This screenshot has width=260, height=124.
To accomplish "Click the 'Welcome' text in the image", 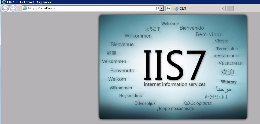I will coord(170,23).
